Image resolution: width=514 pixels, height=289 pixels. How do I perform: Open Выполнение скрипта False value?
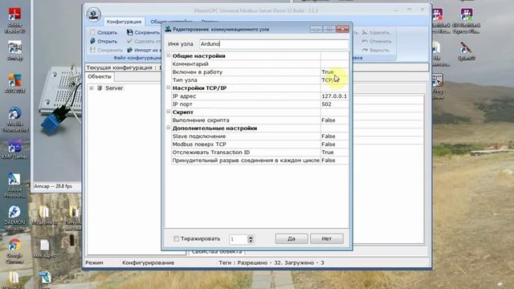point(334,120)
